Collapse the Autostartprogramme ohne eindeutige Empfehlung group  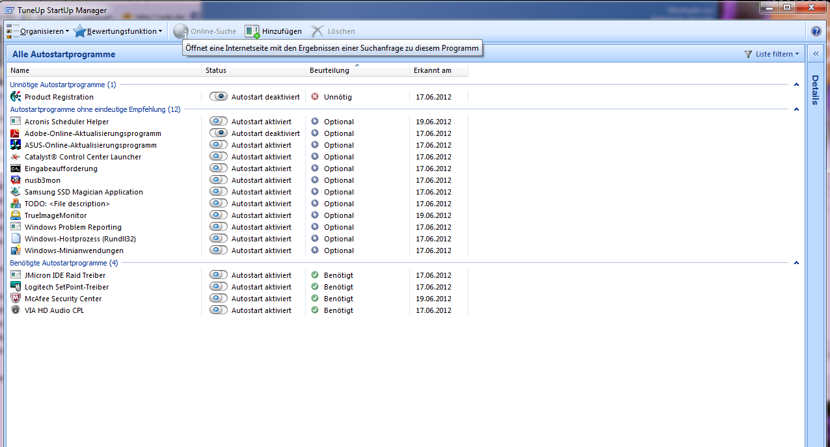tap(796, 109)
